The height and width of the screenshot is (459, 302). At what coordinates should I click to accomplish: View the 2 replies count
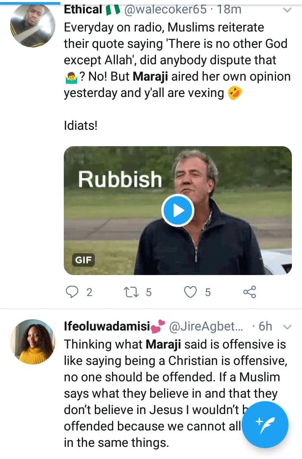coord(89,292)
